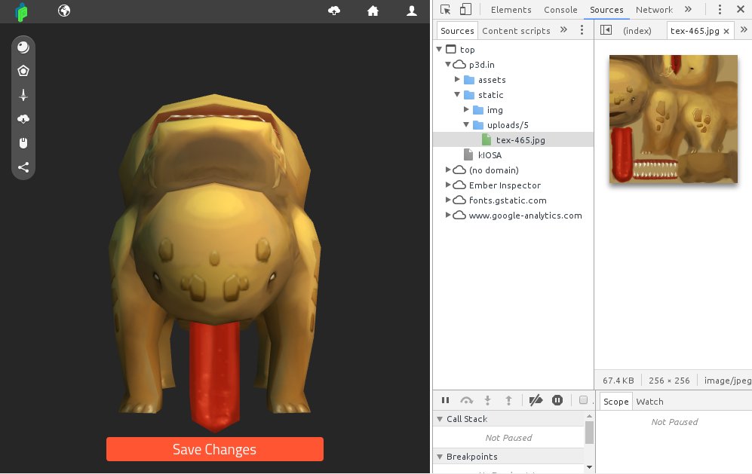Open DevTools three-dot customize menu
Image resolution: width=752 pixels, height=474 pixels.
[x=720, y=10]
